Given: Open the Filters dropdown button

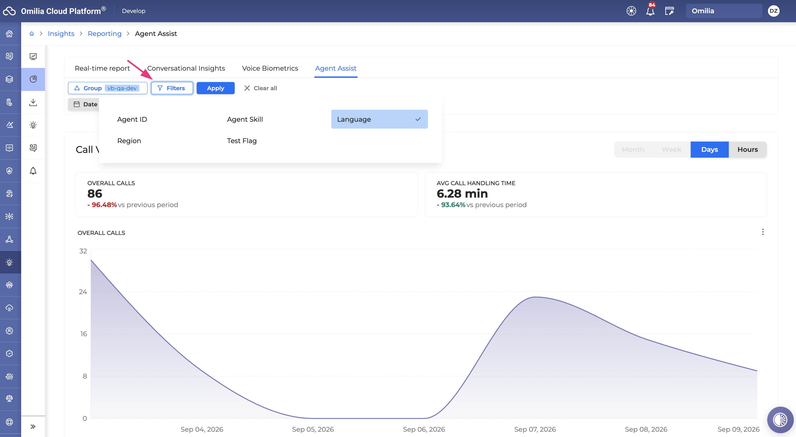Looking at the screenshot, I should tap(172, 88).
